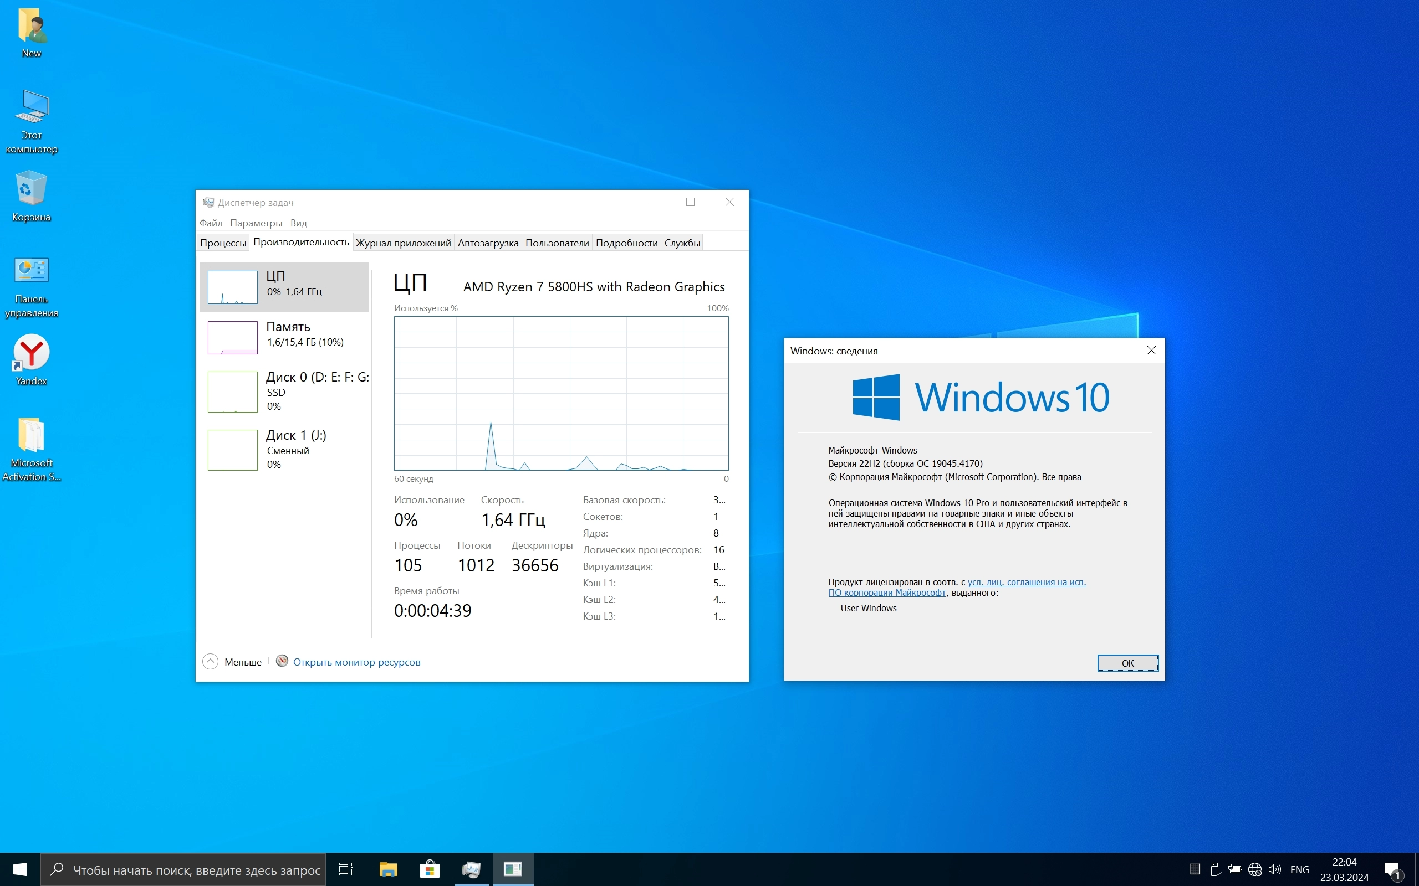Click the volume icon in system tray
Screen dimensions: 1419x886
1274,869
